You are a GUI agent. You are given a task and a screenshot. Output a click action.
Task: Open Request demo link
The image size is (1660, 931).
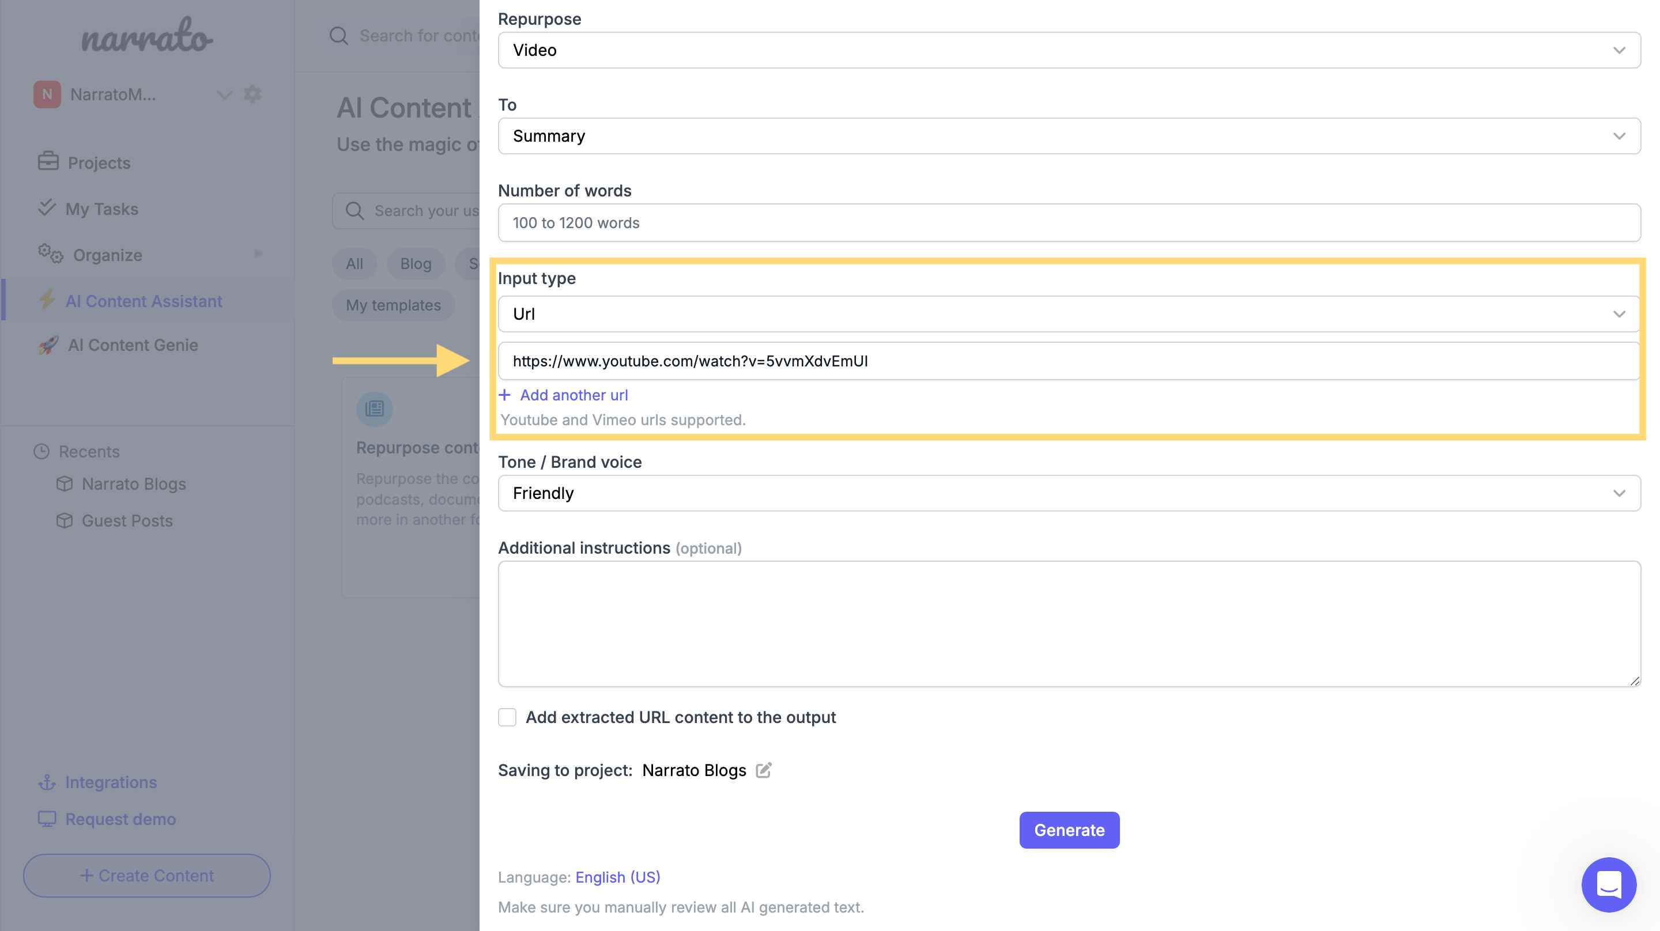coord(120,819)
